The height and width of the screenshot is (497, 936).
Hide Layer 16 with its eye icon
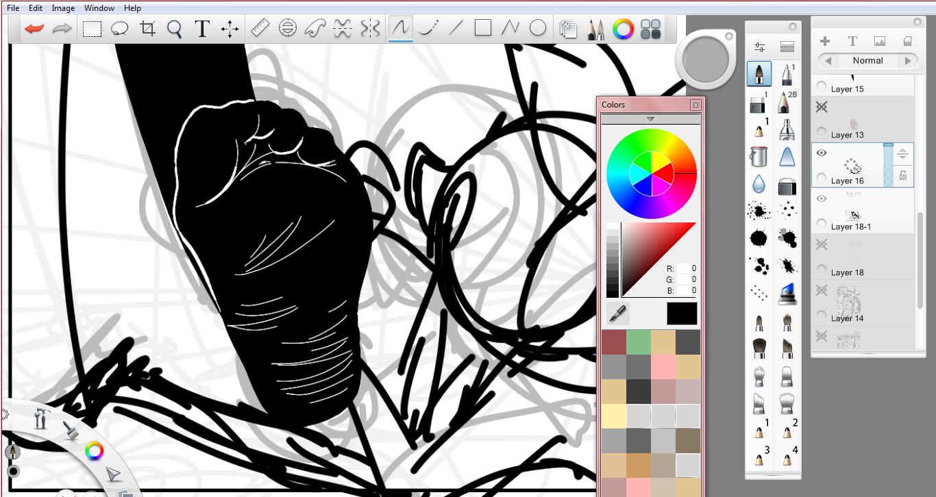tap(822, 153)
